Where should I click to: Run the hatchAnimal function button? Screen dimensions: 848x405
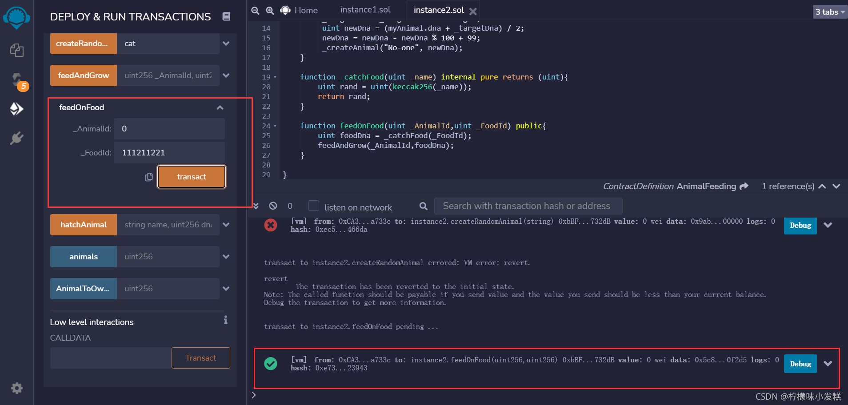pyautogui.click(x=84, y=225)
